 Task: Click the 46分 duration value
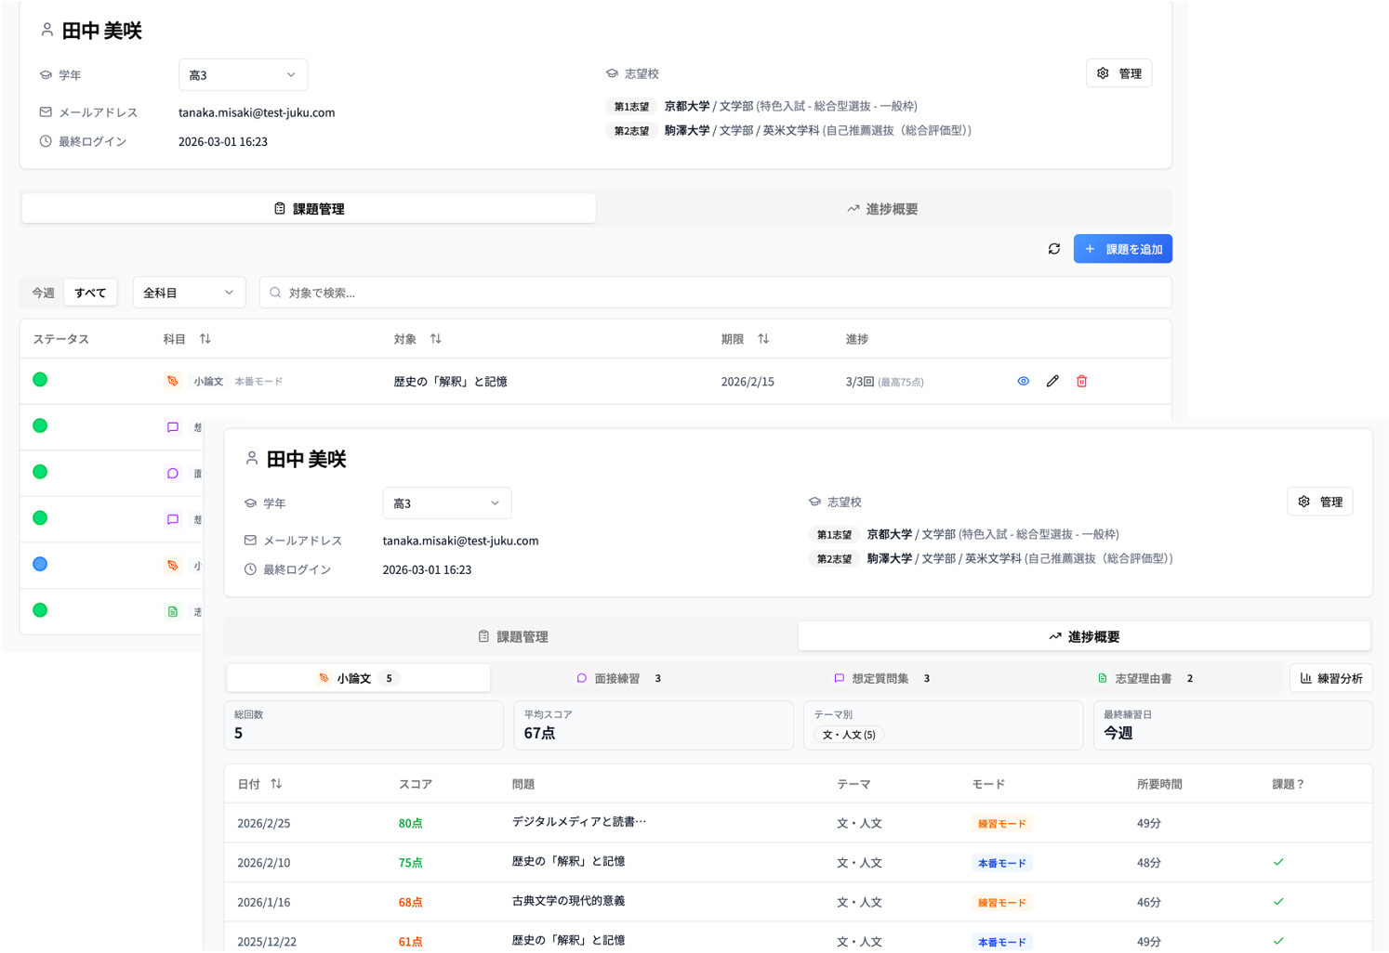1148,903
